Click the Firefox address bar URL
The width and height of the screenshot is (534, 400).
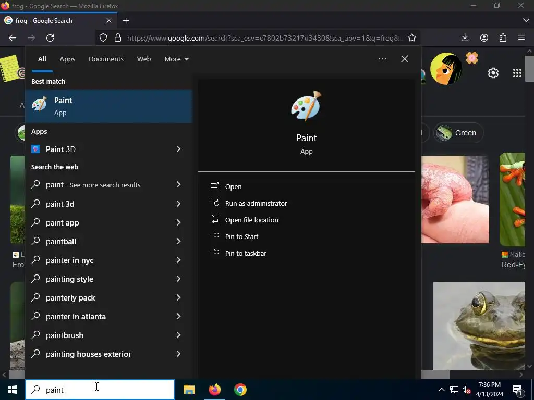(x=264, y=38)
